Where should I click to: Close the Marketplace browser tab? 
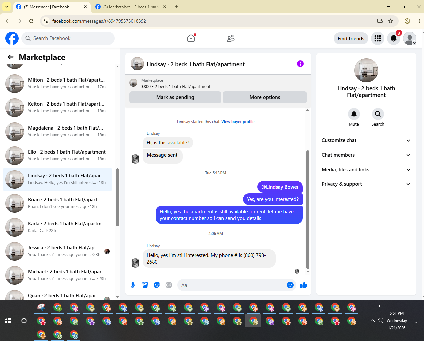tap(165, 7)
